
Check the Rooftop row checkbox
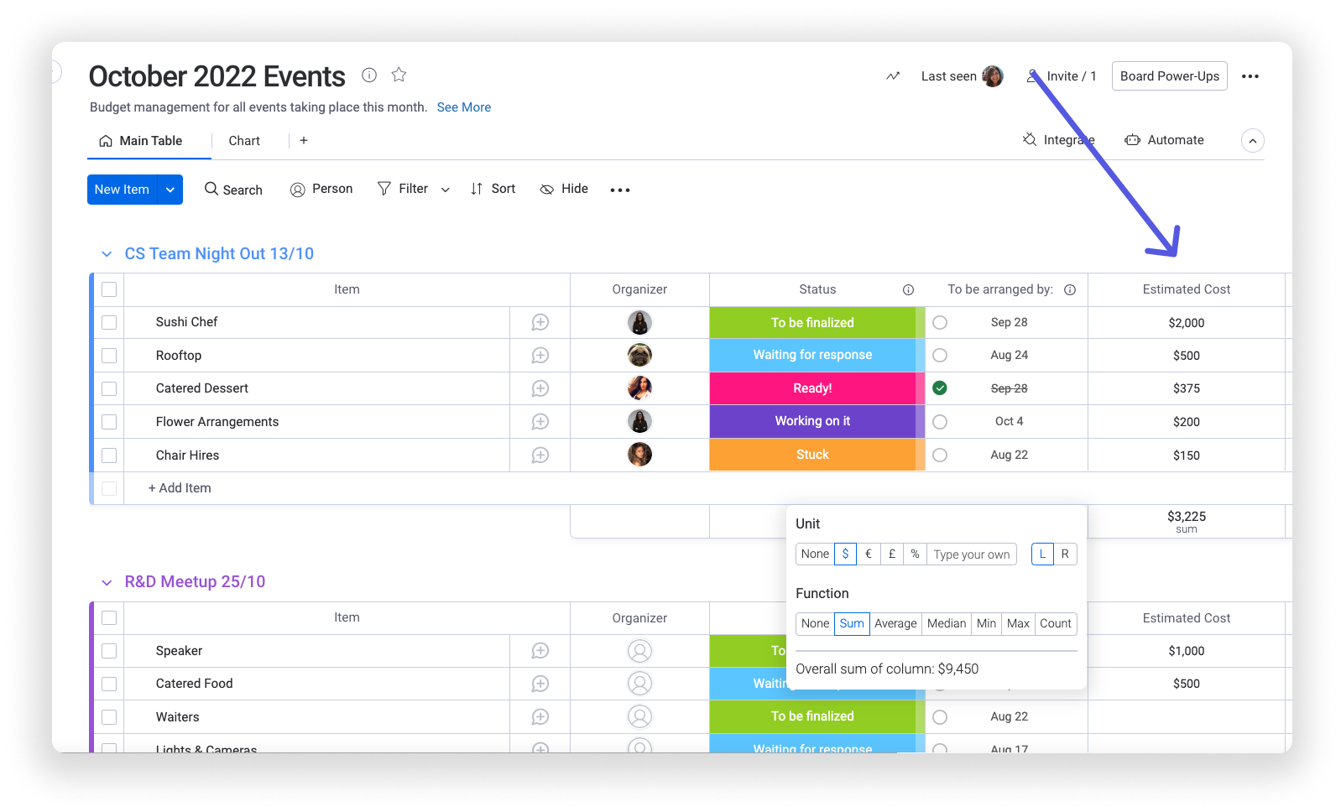click(x=109, y=356)
